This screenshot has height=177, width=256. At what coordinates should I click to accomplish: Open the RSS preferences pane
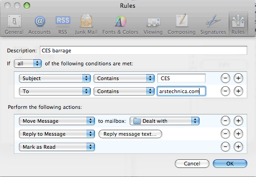pos(63,25)
